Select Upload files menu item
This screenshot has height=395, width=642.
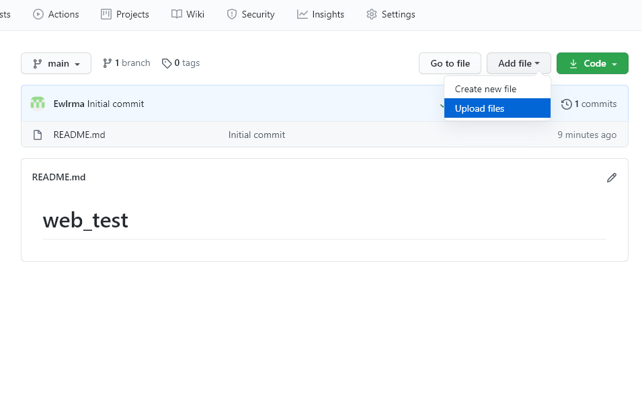(497, 108)
